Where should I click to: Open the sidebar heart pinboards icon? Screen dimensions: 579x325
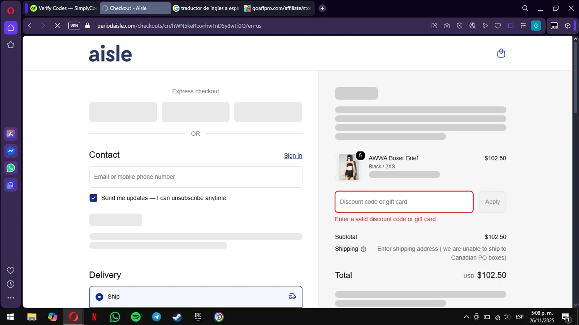click(x=11, y=271)
